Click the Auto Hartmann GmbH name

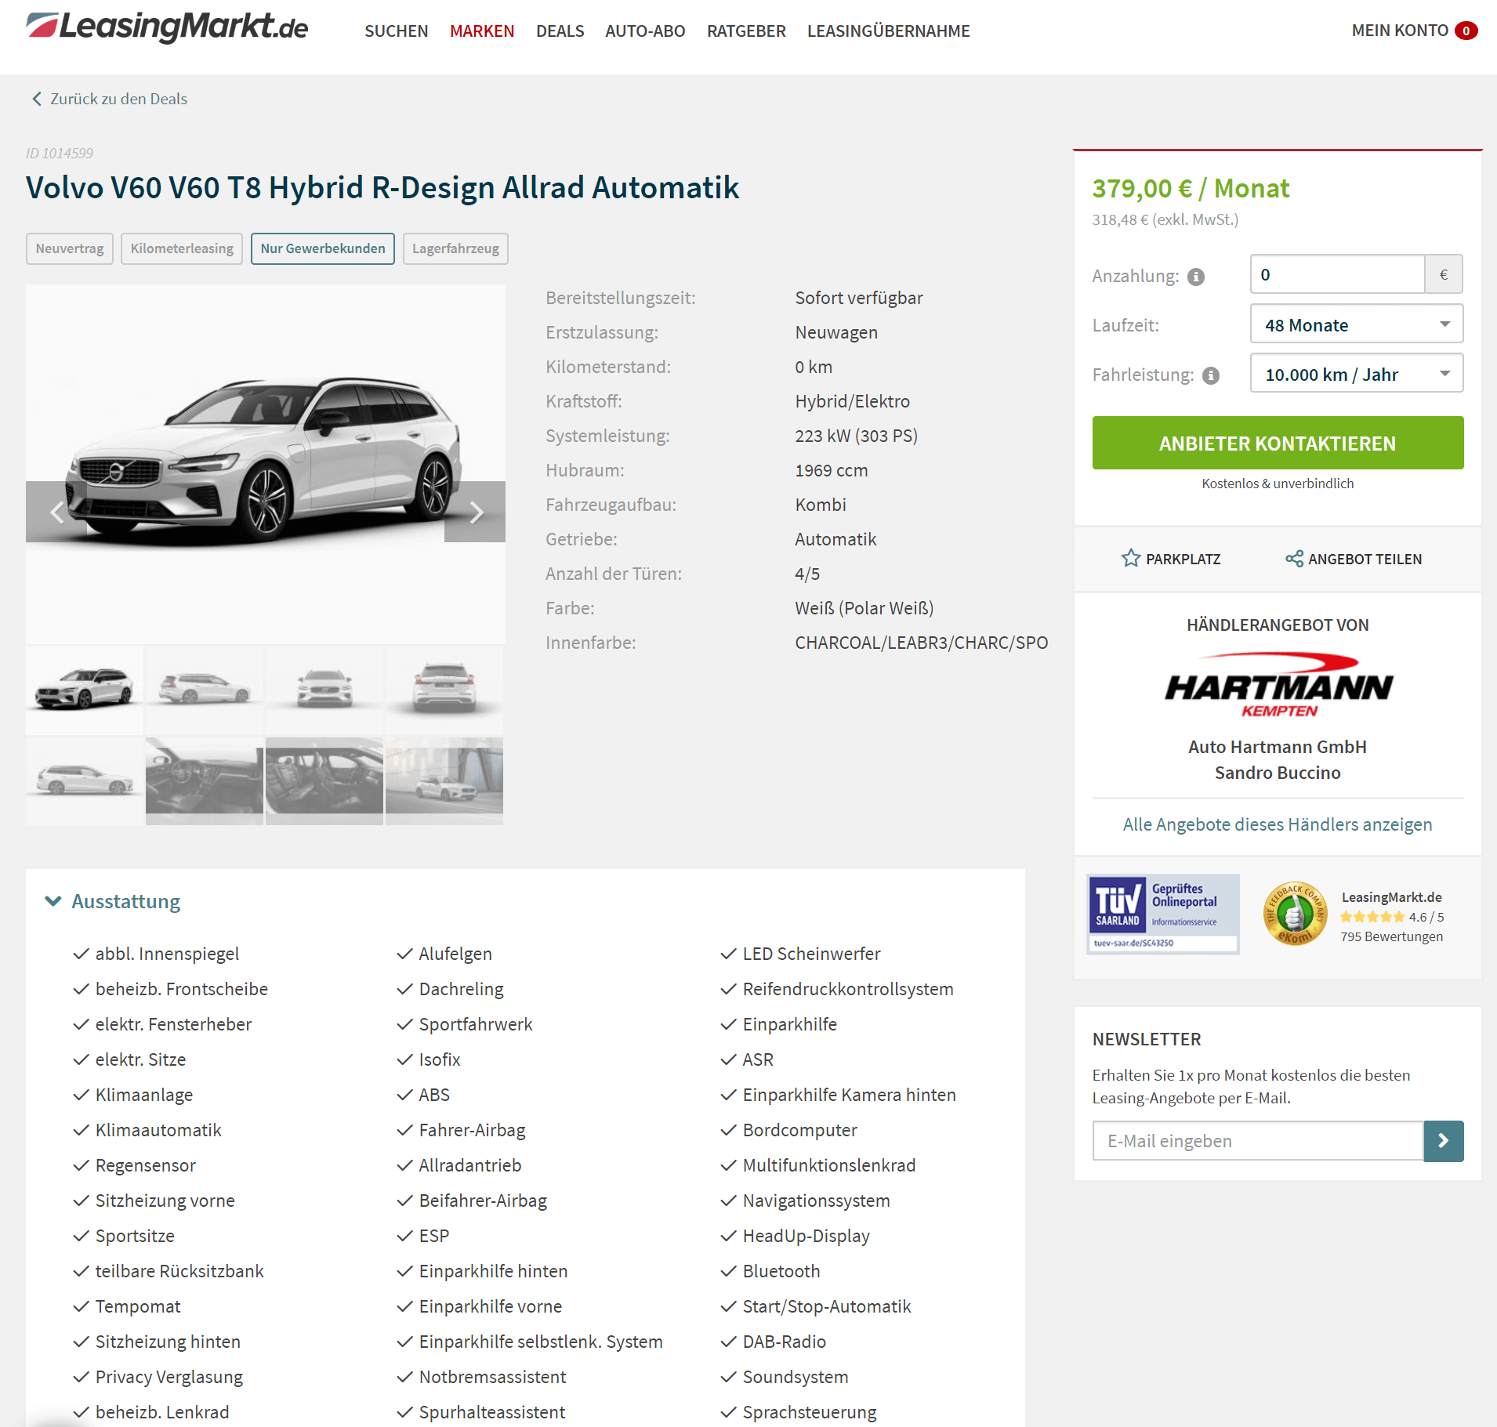(x=1278, y=747)
